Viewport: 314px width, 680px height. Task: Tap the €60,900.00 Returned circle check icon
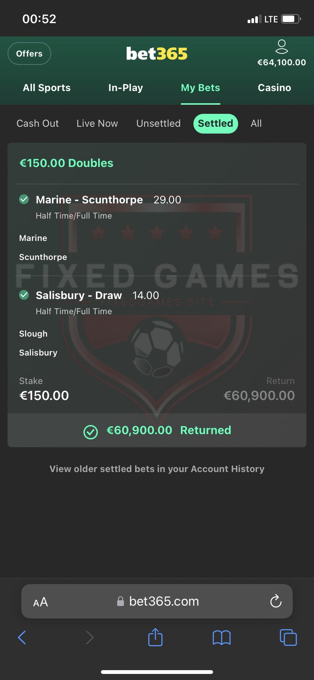point(91,431)
